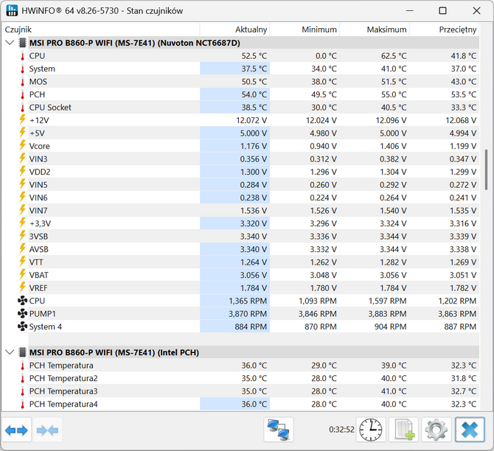The image size is (494, 451).
Task: Close sensors with the blue X button
Action: pyautogui.click(x=470, y=430)
